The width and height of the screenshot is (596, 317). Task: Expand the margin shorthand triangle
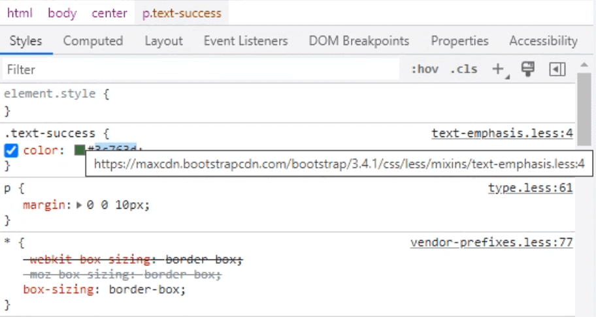80,205
